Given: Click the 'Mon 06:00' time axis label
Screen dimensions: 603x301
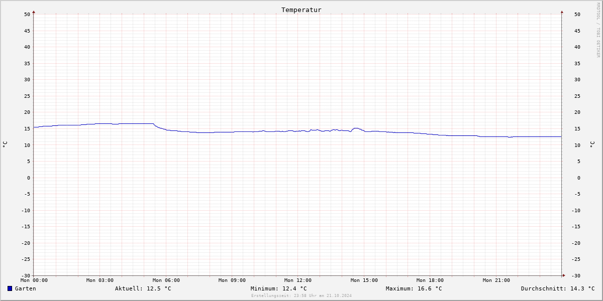Looking at the screenshot, I should tap(166, 280).
